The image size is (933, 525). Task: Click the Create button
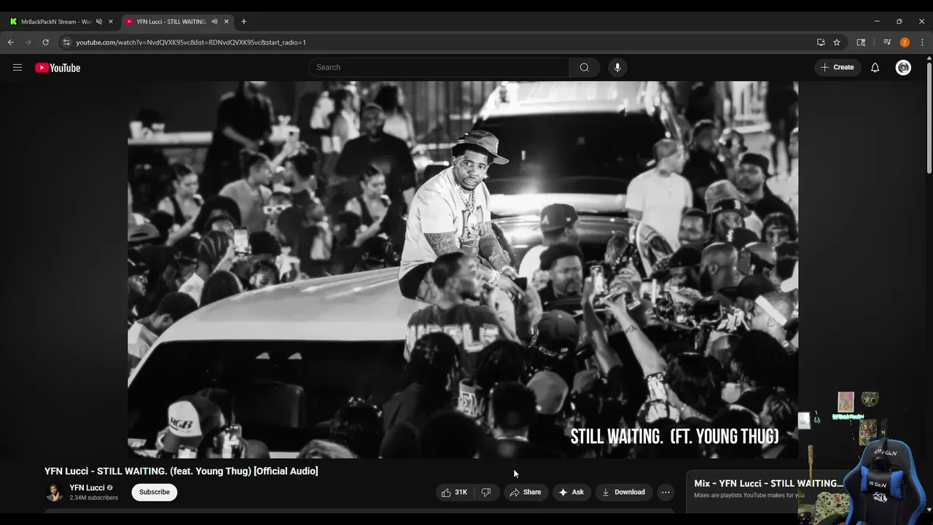click(x=838, y=68)
